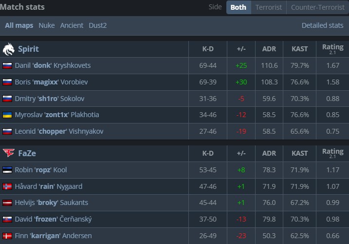Click the Latvian flag beside broky
The height and width of the screenshot is (244, 349).
click(7, 203)
